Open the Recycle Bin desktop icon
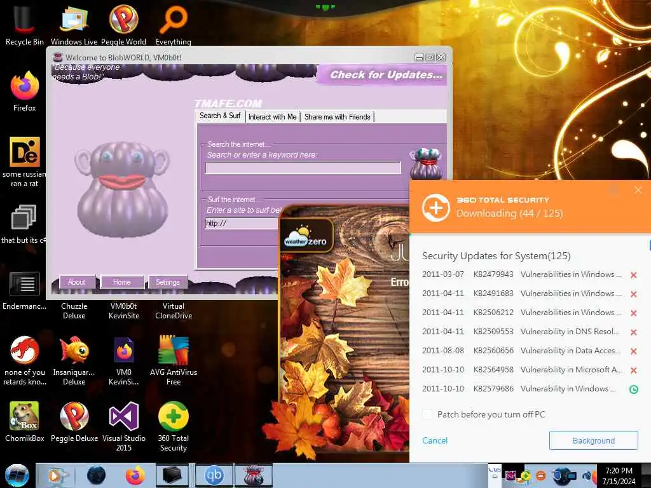Image resolution: width=651 pixels, height=488 pixels. (25, 24)
